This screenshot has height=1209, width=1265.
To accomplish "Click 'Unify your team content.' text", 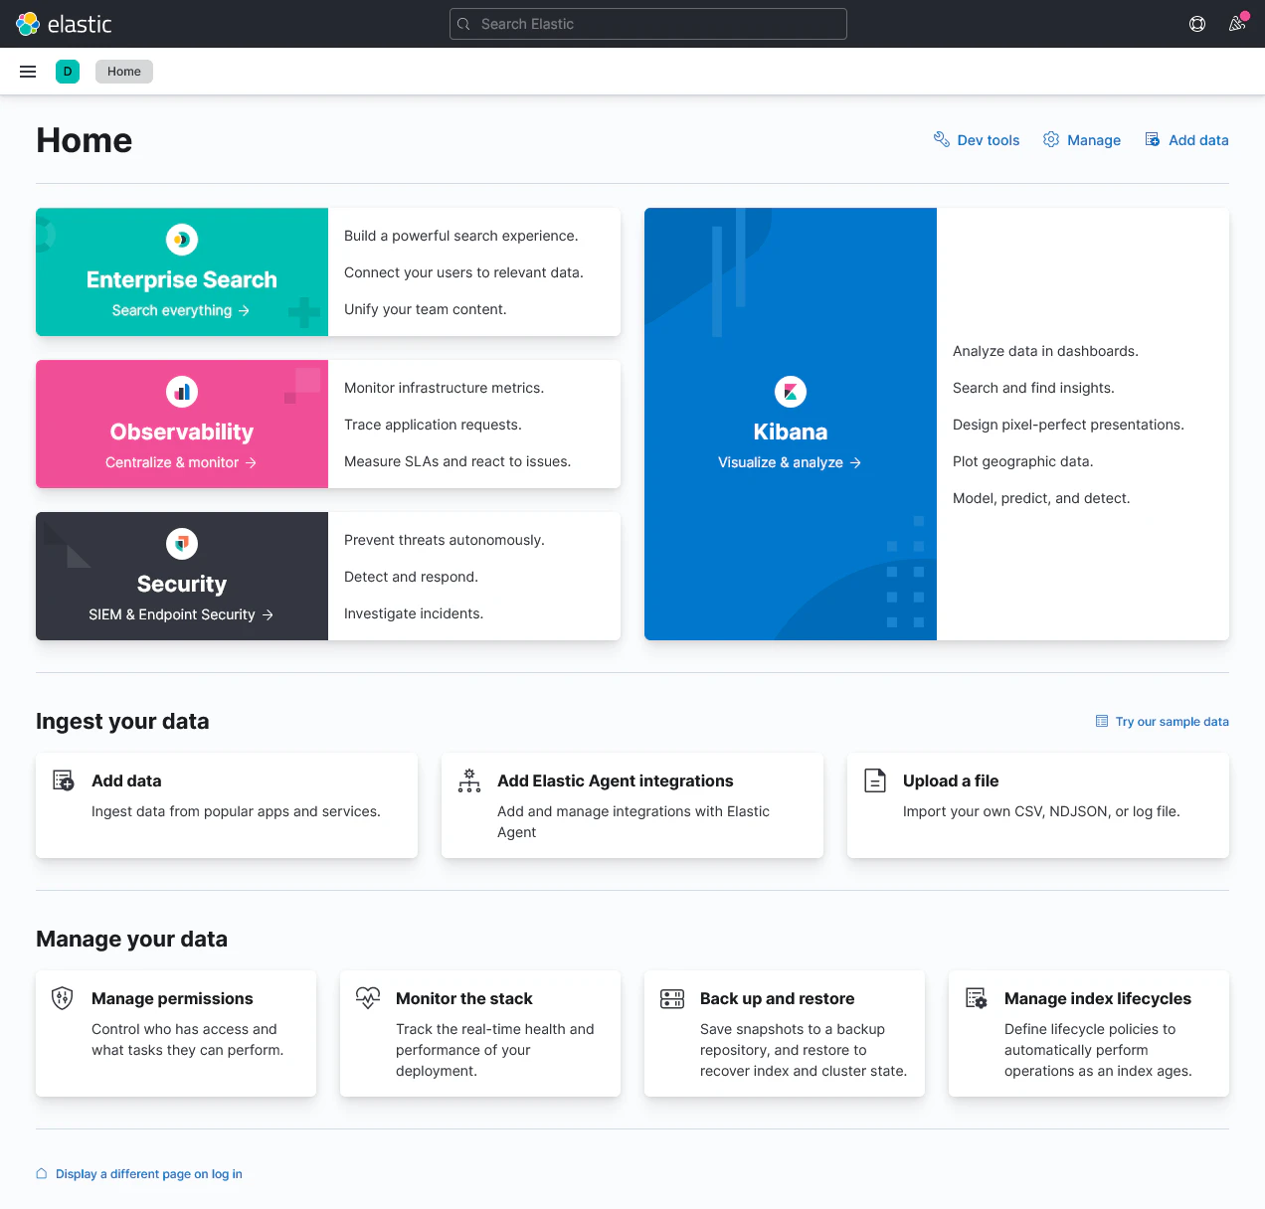I will click(x=426, y=309).
